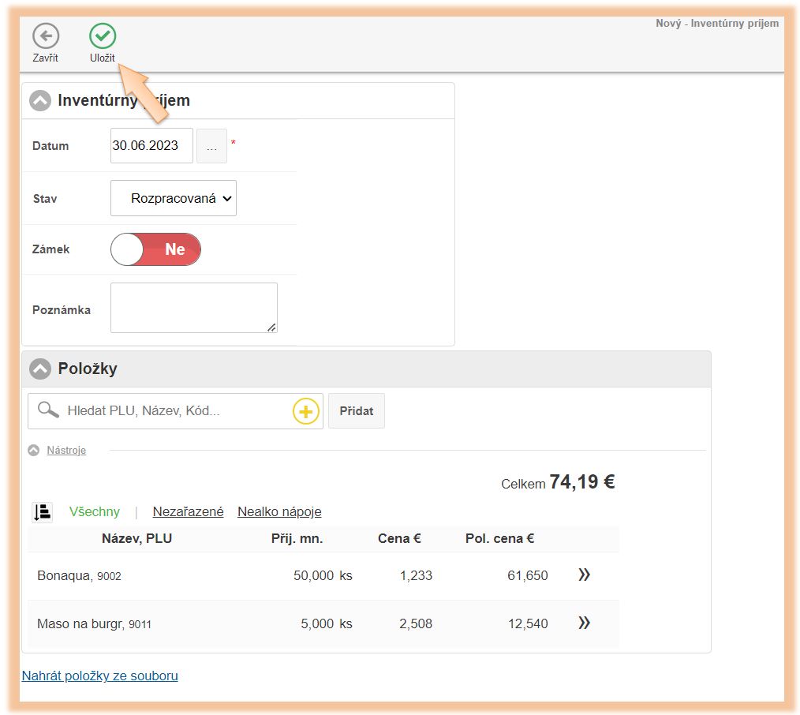Click into the Poznámka text area
Image resolution: width=800 pixels, height=715 pixels.
click(193, 308)
